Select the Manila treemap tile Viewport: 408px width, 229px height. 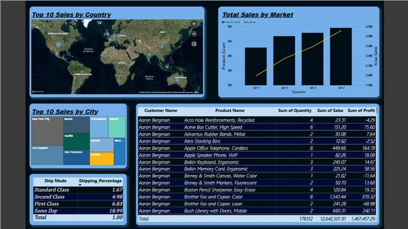point(76,125)
